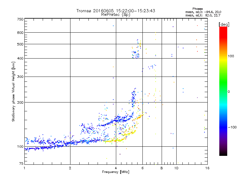Click the y-axis '100' tick label
The height and width of the screenshot is (183, 244).
(x=20, y=146)
